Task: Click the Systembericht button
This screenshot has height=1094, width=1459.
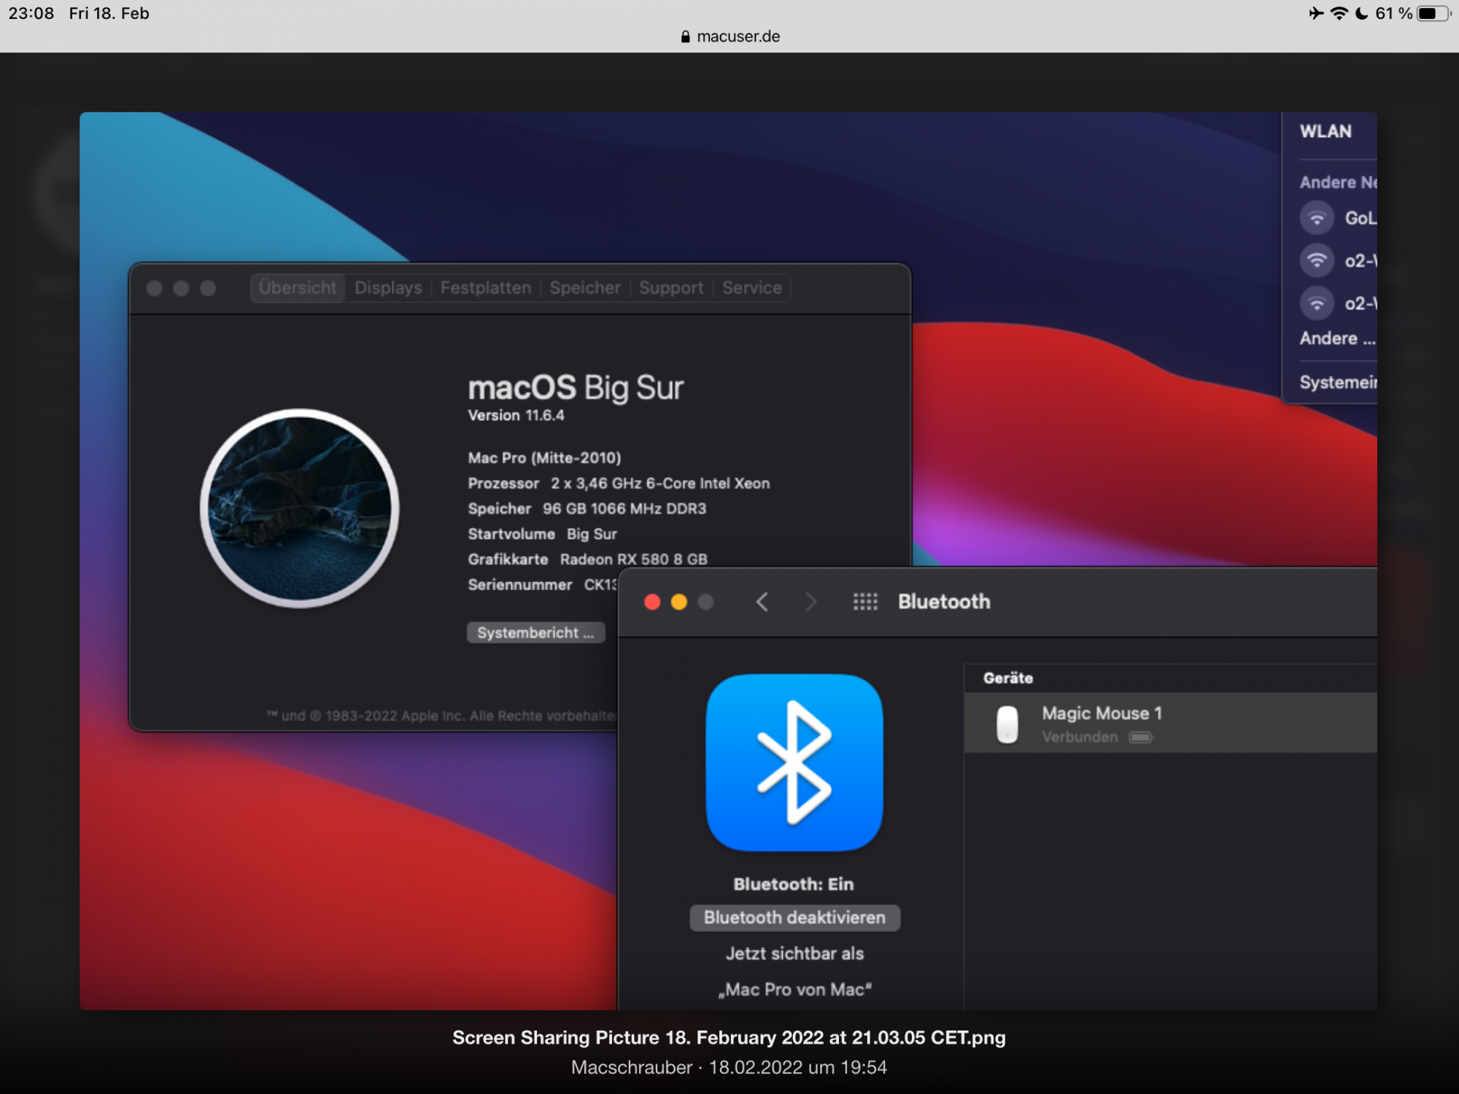Action: pyautogui.click(x=536, y=632)
